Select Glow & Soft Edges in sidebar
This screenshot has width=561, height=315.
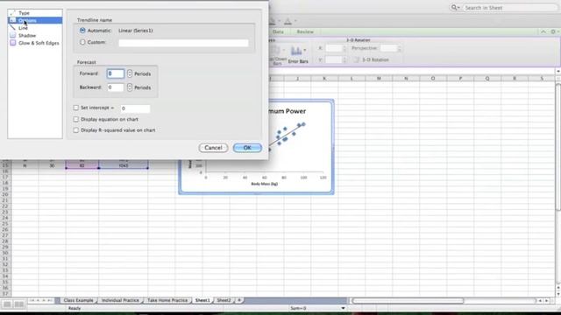(39, 43)
